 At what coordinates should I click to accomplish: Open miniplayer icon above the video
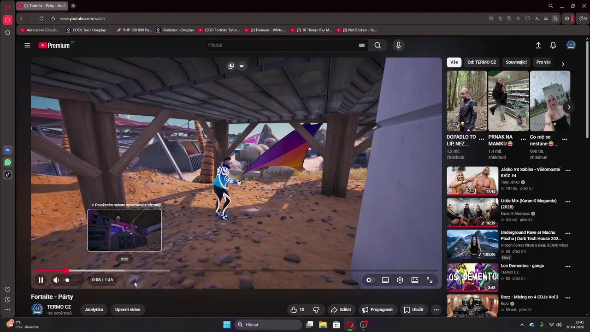click(x=231, y=66)
